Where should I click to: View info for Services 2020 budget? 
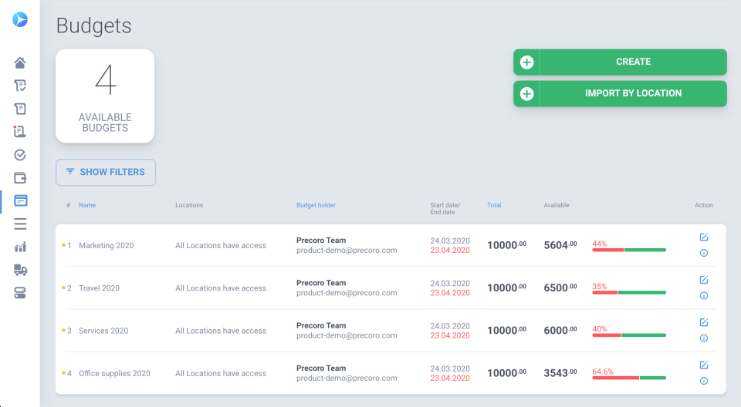click(704, 338)
